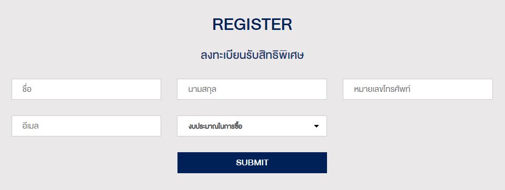The width and height of the screenshot is (505, 190).
Task: Click the dropdown arrow for งบประมาณในการซื้อ
Action: click(x=316, y=126)
